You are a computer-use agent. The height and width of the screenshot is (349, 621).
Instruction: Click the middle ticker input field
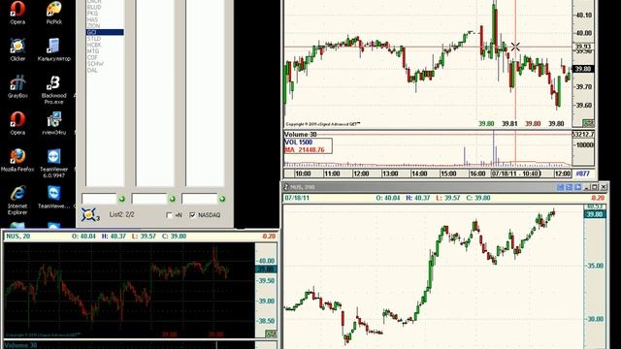click(149, 199)
